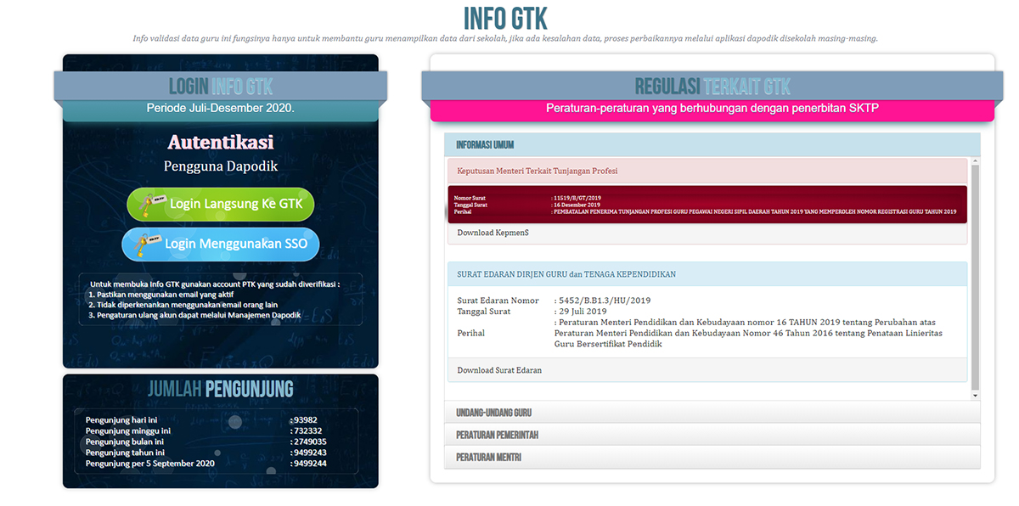The image size is (1019, 506).
Task: Click the Jumlah Pengunjung panel heading
Action: (221, 390)
